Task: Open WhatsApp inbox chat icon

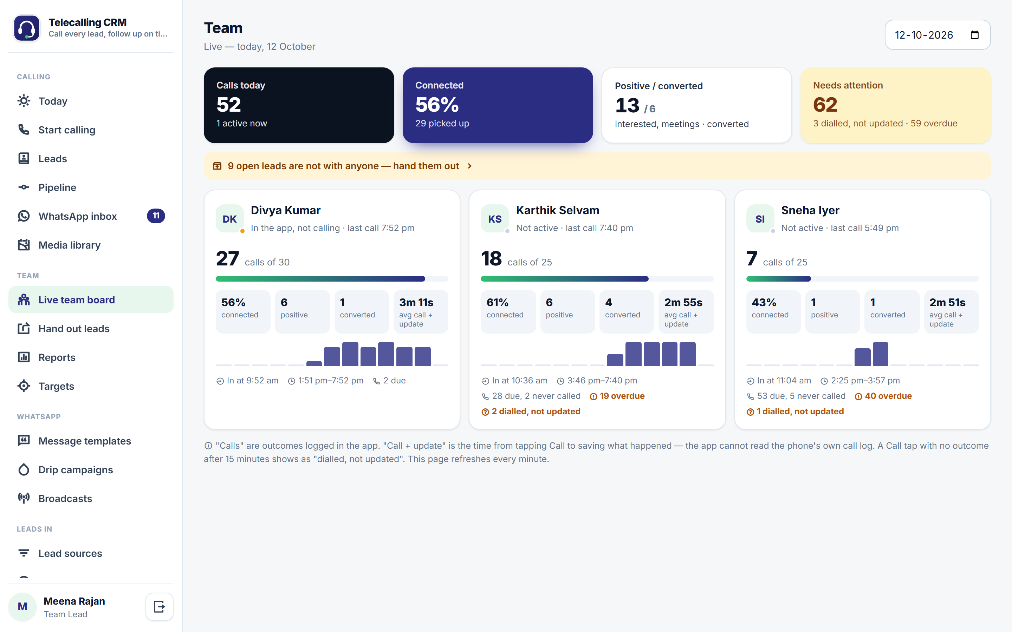Action: pos(24,216)
